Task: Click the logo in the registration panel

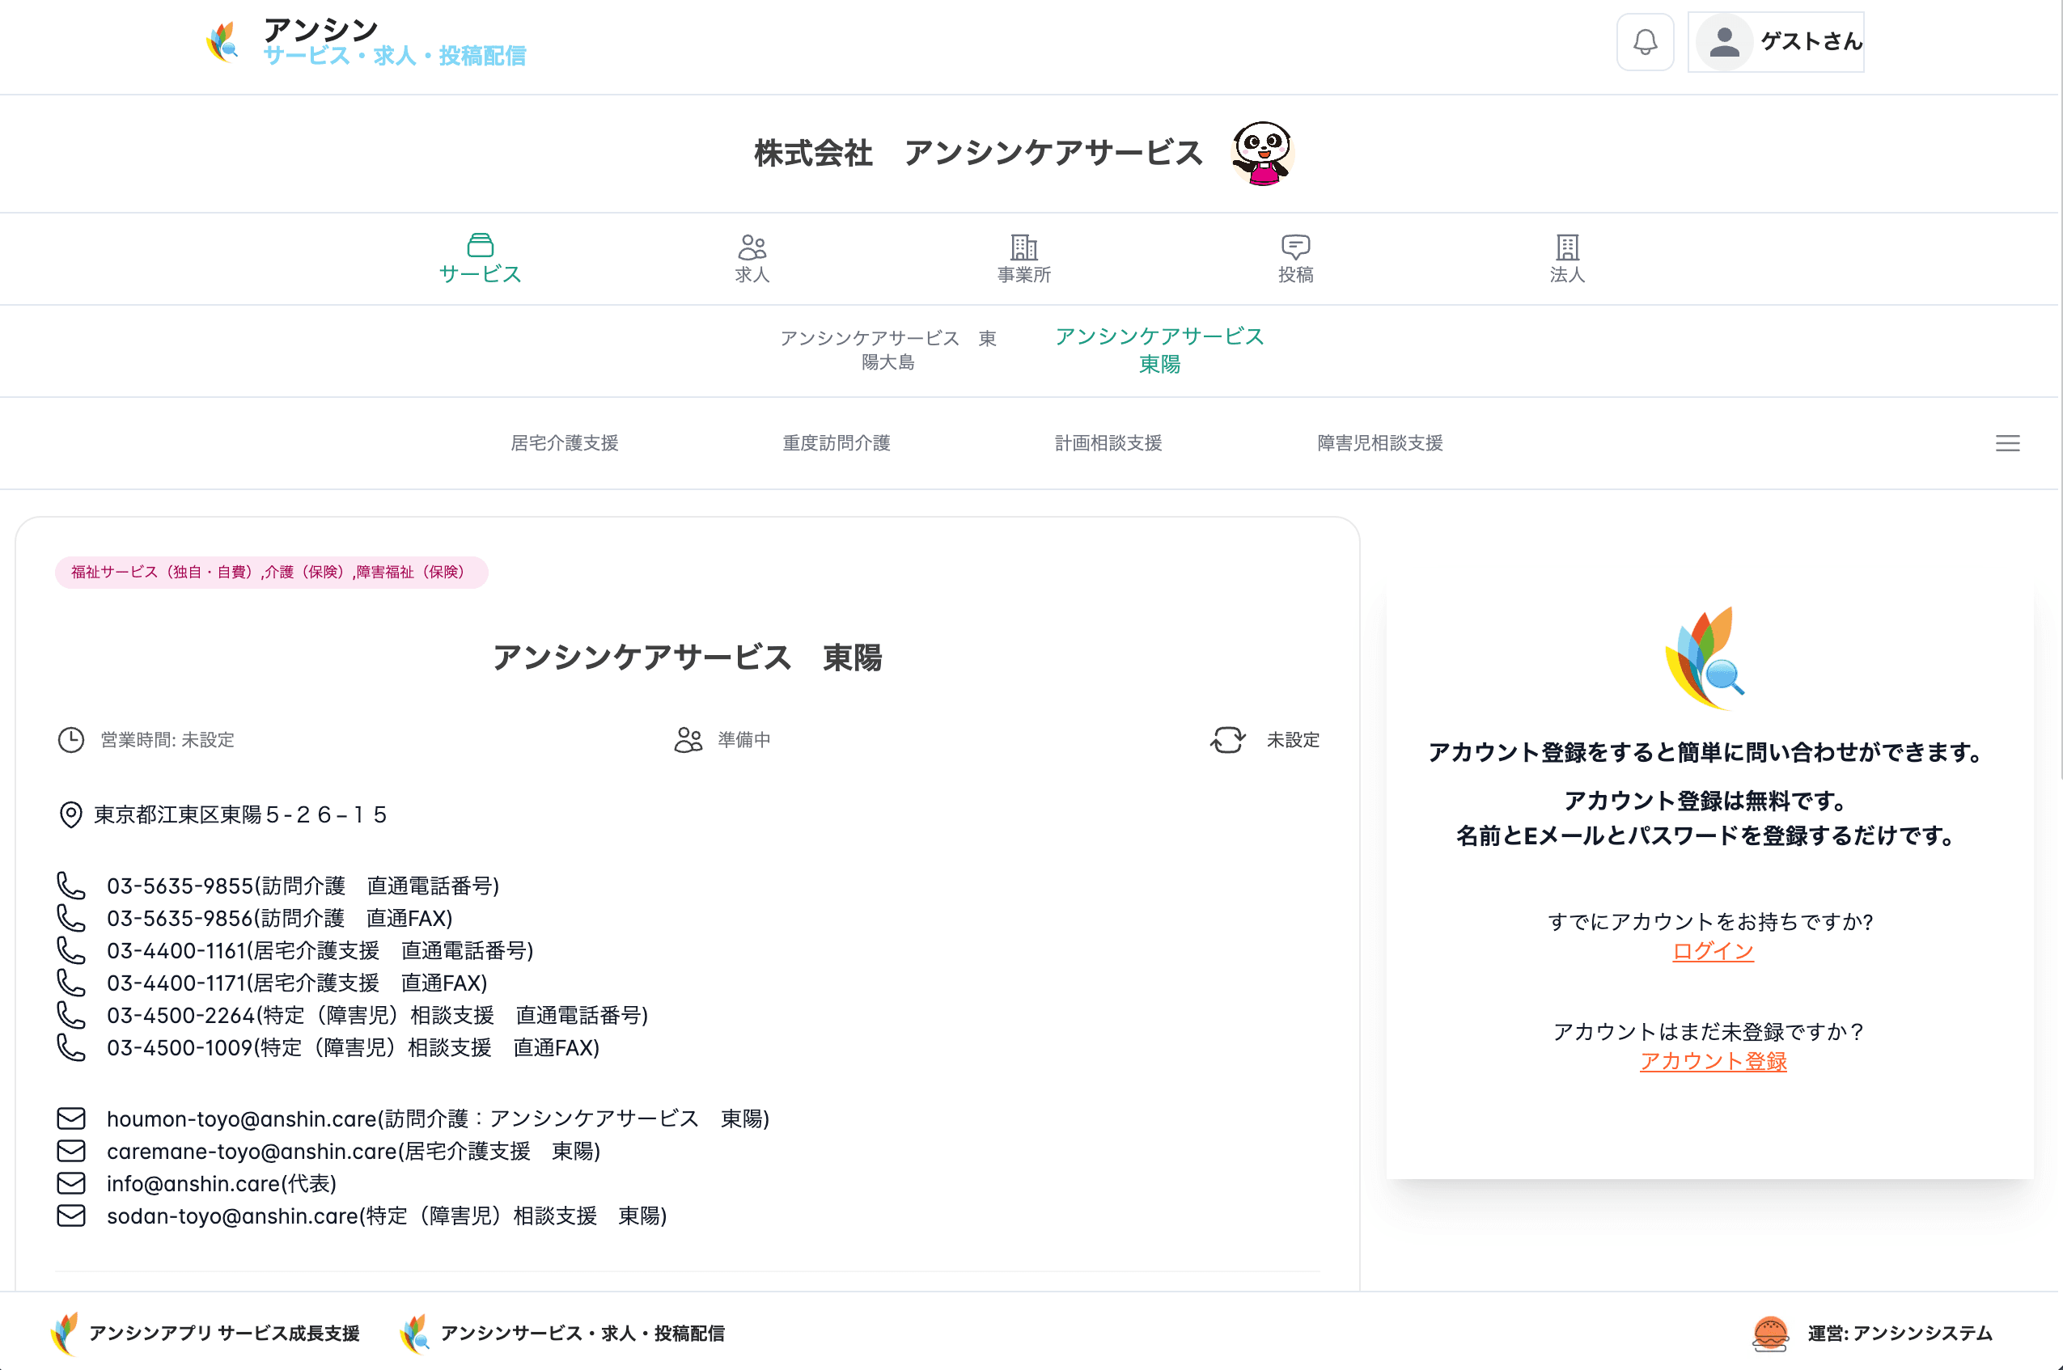Action: (1704, 659)
